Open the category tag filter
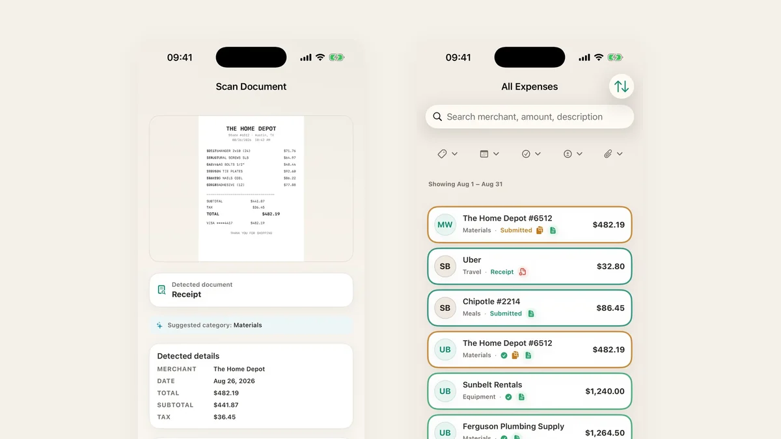 point(447,154)
